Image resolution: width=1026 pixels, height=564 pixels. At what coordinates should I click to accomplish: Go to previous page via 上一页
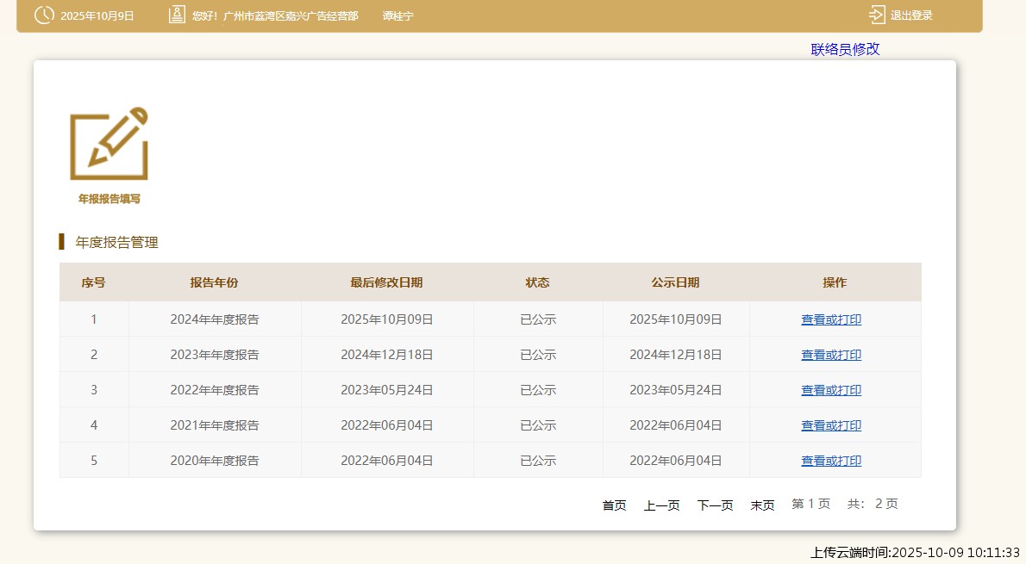(x=661, y=505)
